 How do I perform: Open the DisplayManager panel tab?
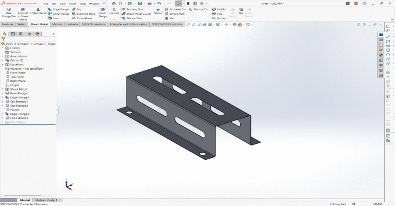[37, 34]
